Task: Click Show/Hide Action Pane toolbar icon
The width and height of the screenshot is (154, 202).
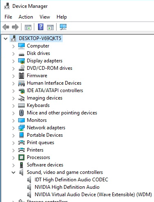Action: [x=50, y=27]
